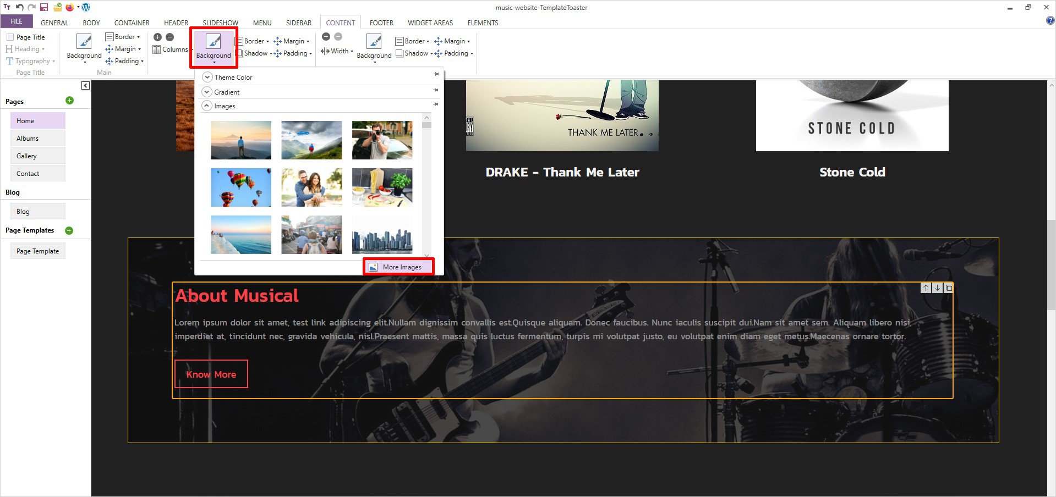Enable the Page Title checkbox

[x=10, y=37]
